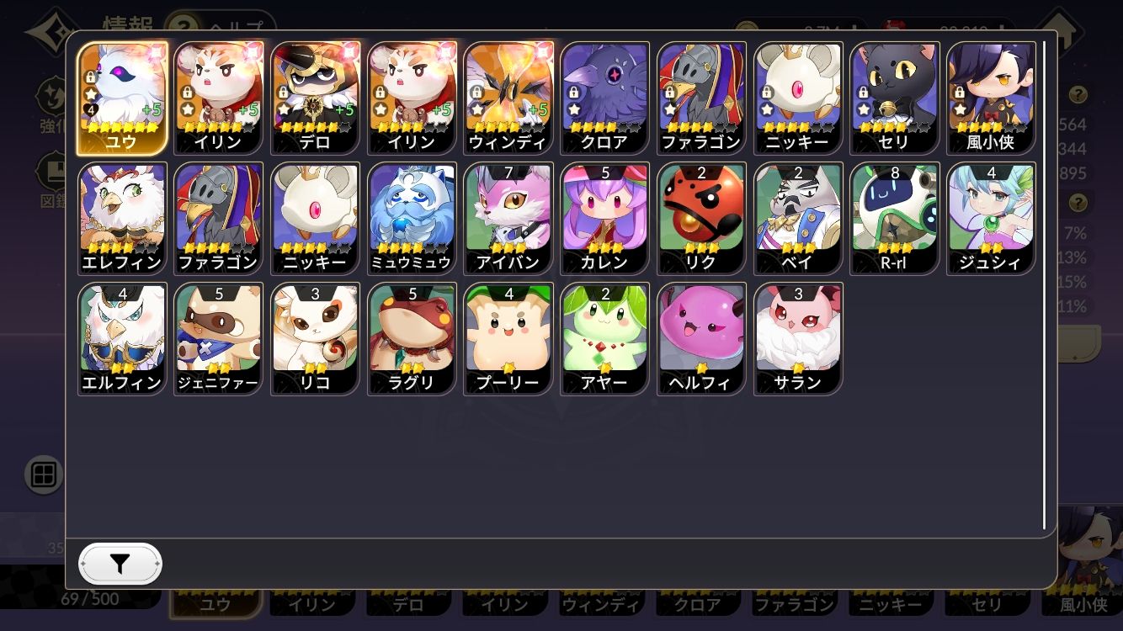Pick the ミュウミュウ blue lion card
This screenshot has width=1123, height=631.
412,219
